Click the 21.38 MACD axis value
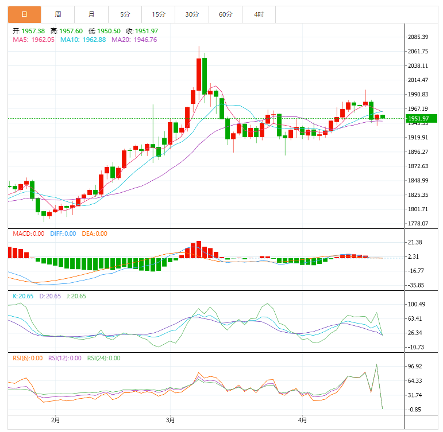This screenshot has width=443, height=432. pyautogui.click(x=415, y=242)
